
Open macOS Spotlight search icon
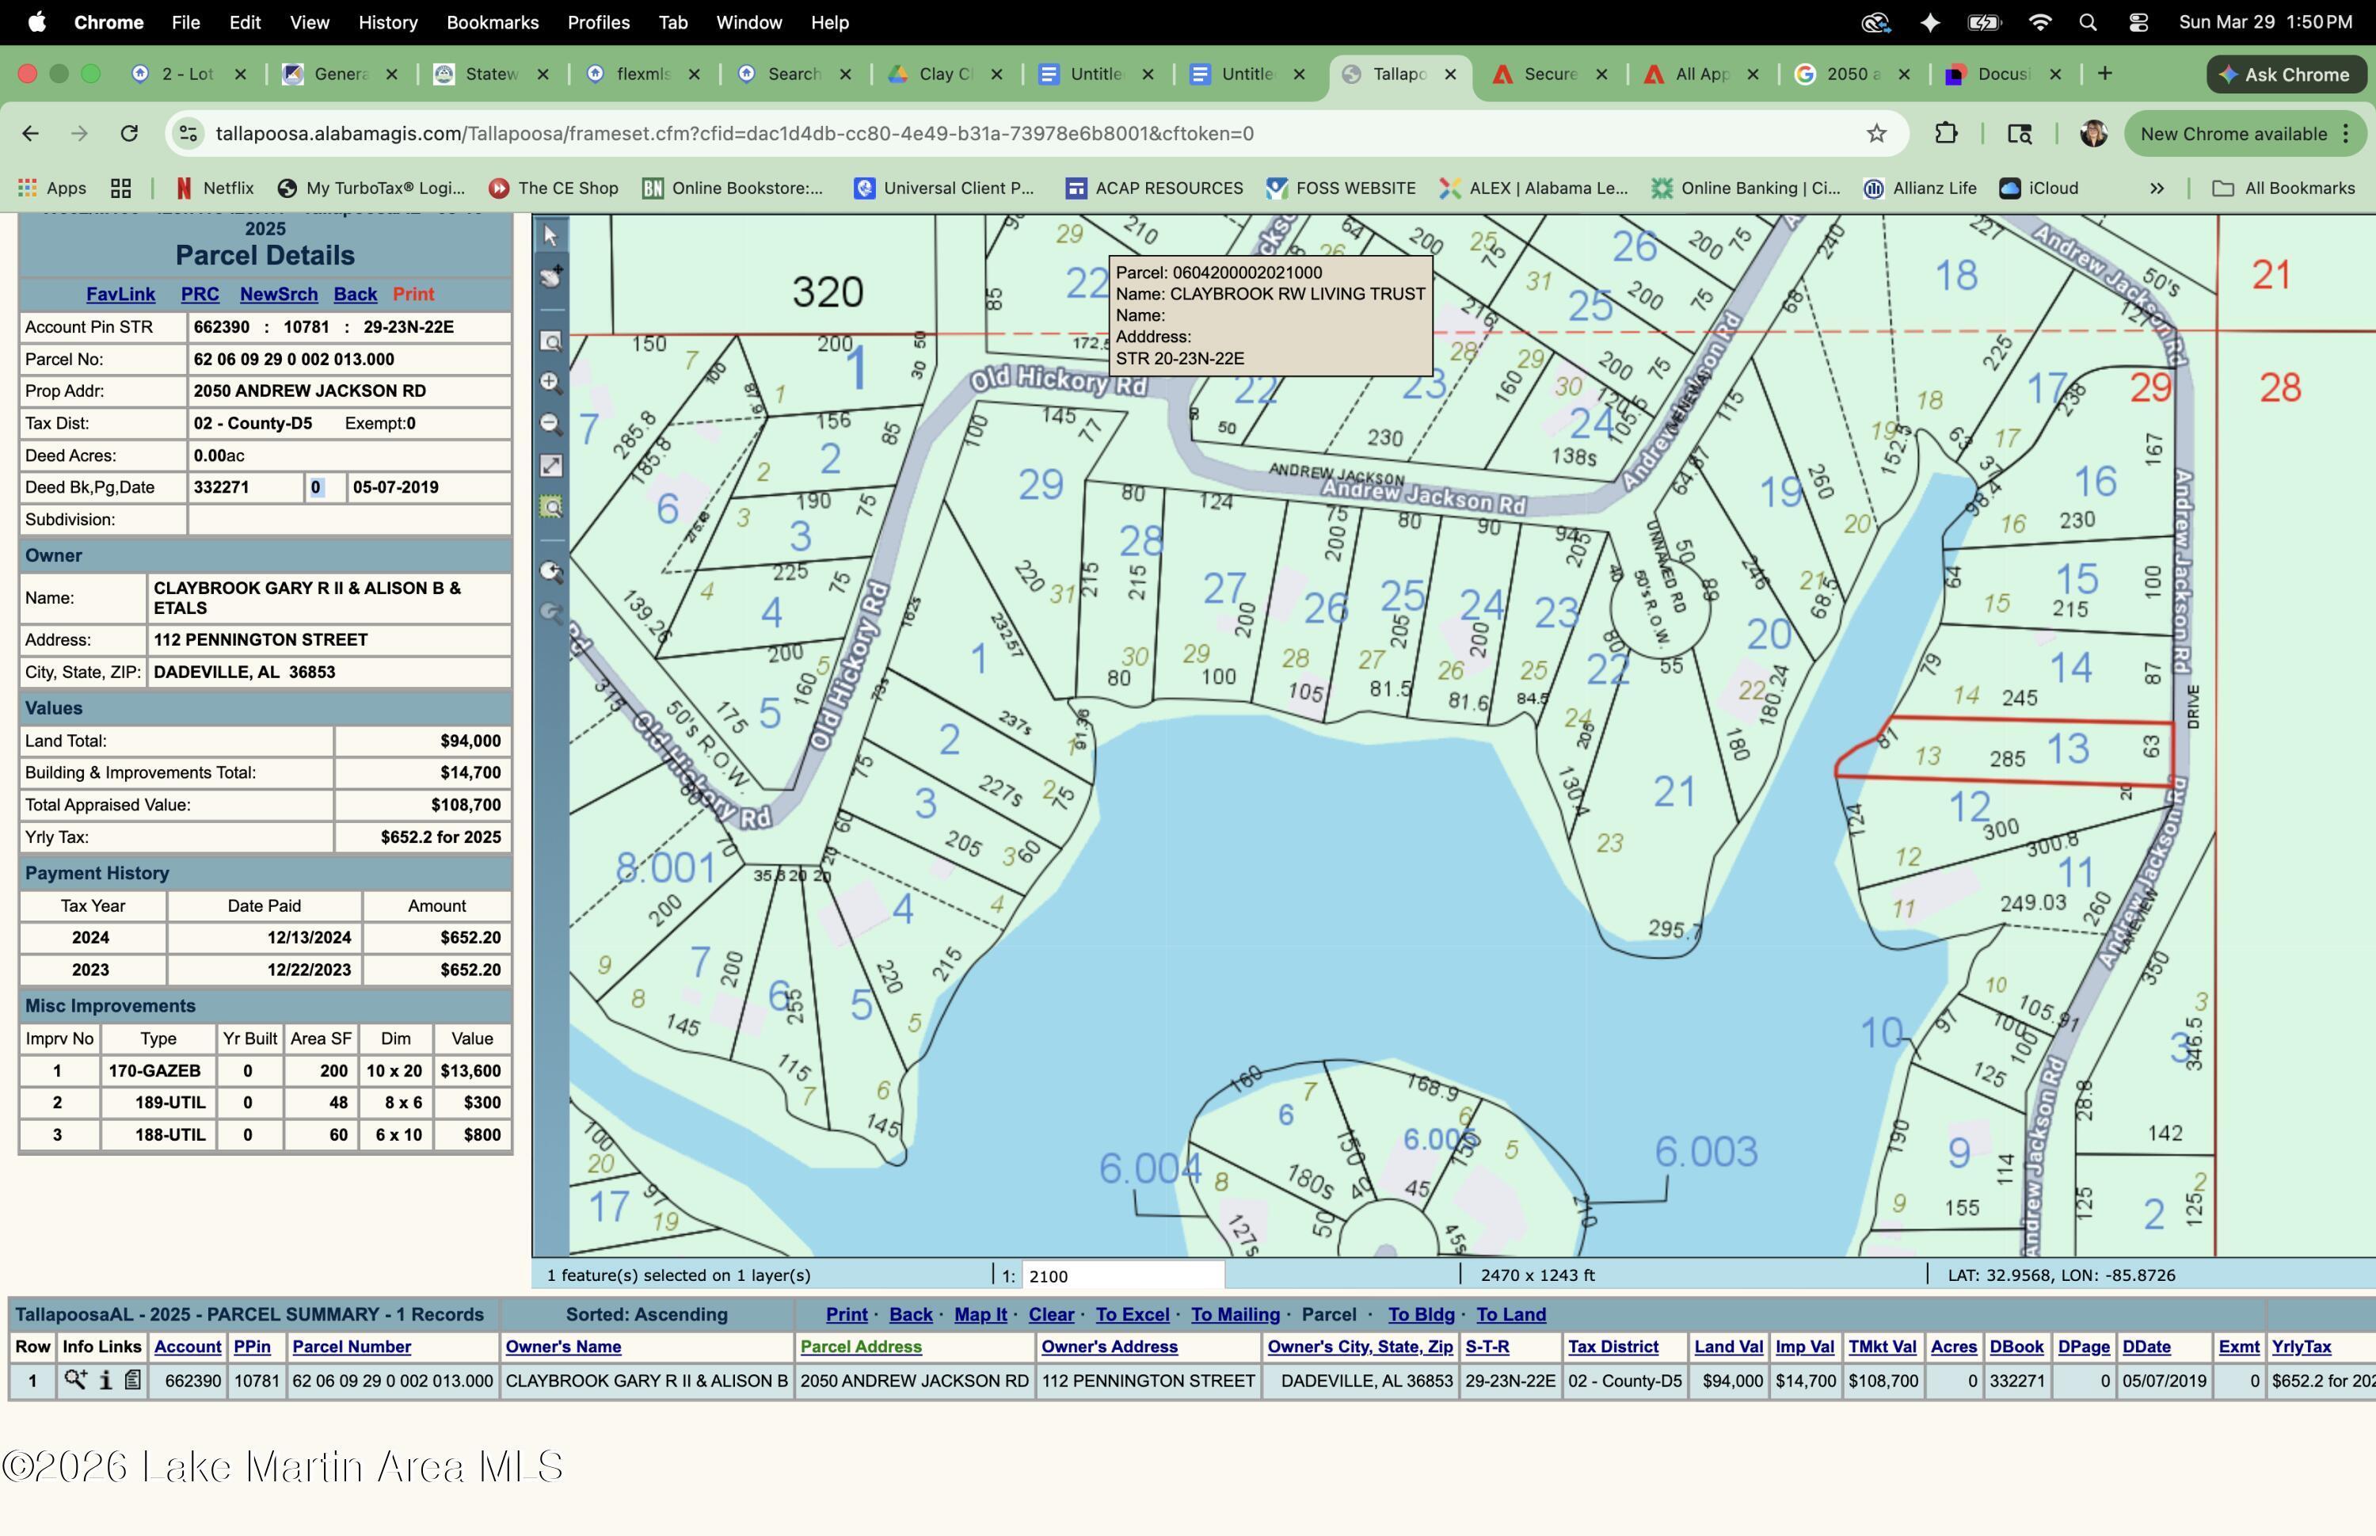coord(2087,22)
